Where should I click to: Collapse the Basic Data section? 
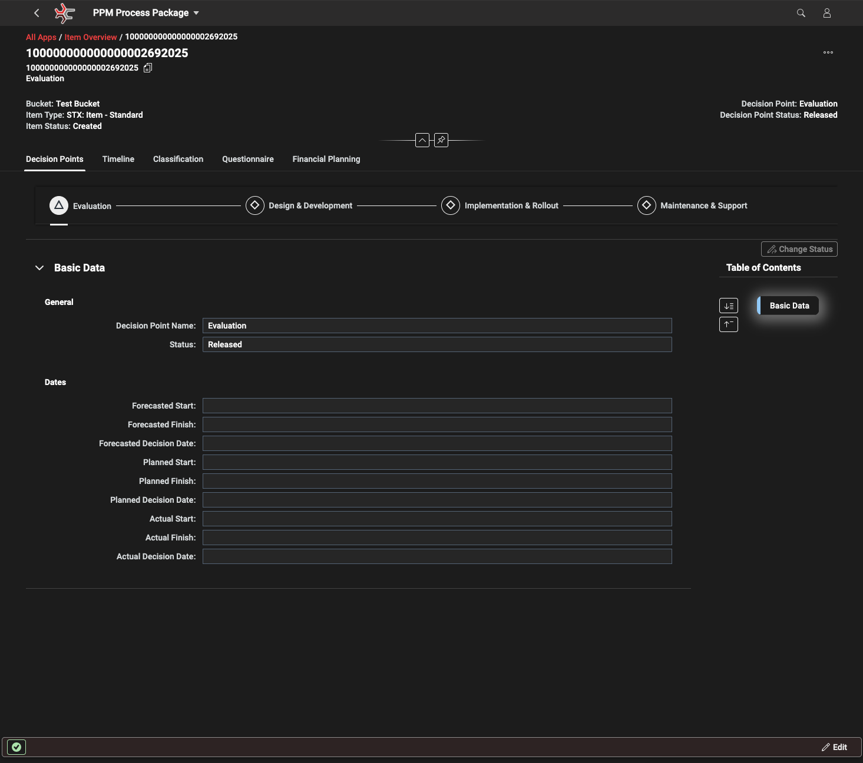[39, 268]
